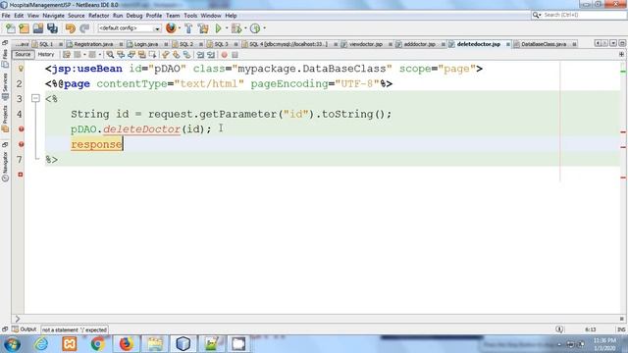This screenshot has height=353, width=628.
Task: Click Find Next Occurrence icon
Action: [131, 55]
